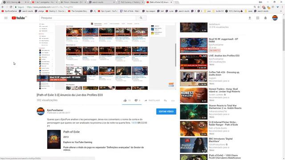Open the three-dot more actions menu

pyautogui.click(x=173, y=100)
